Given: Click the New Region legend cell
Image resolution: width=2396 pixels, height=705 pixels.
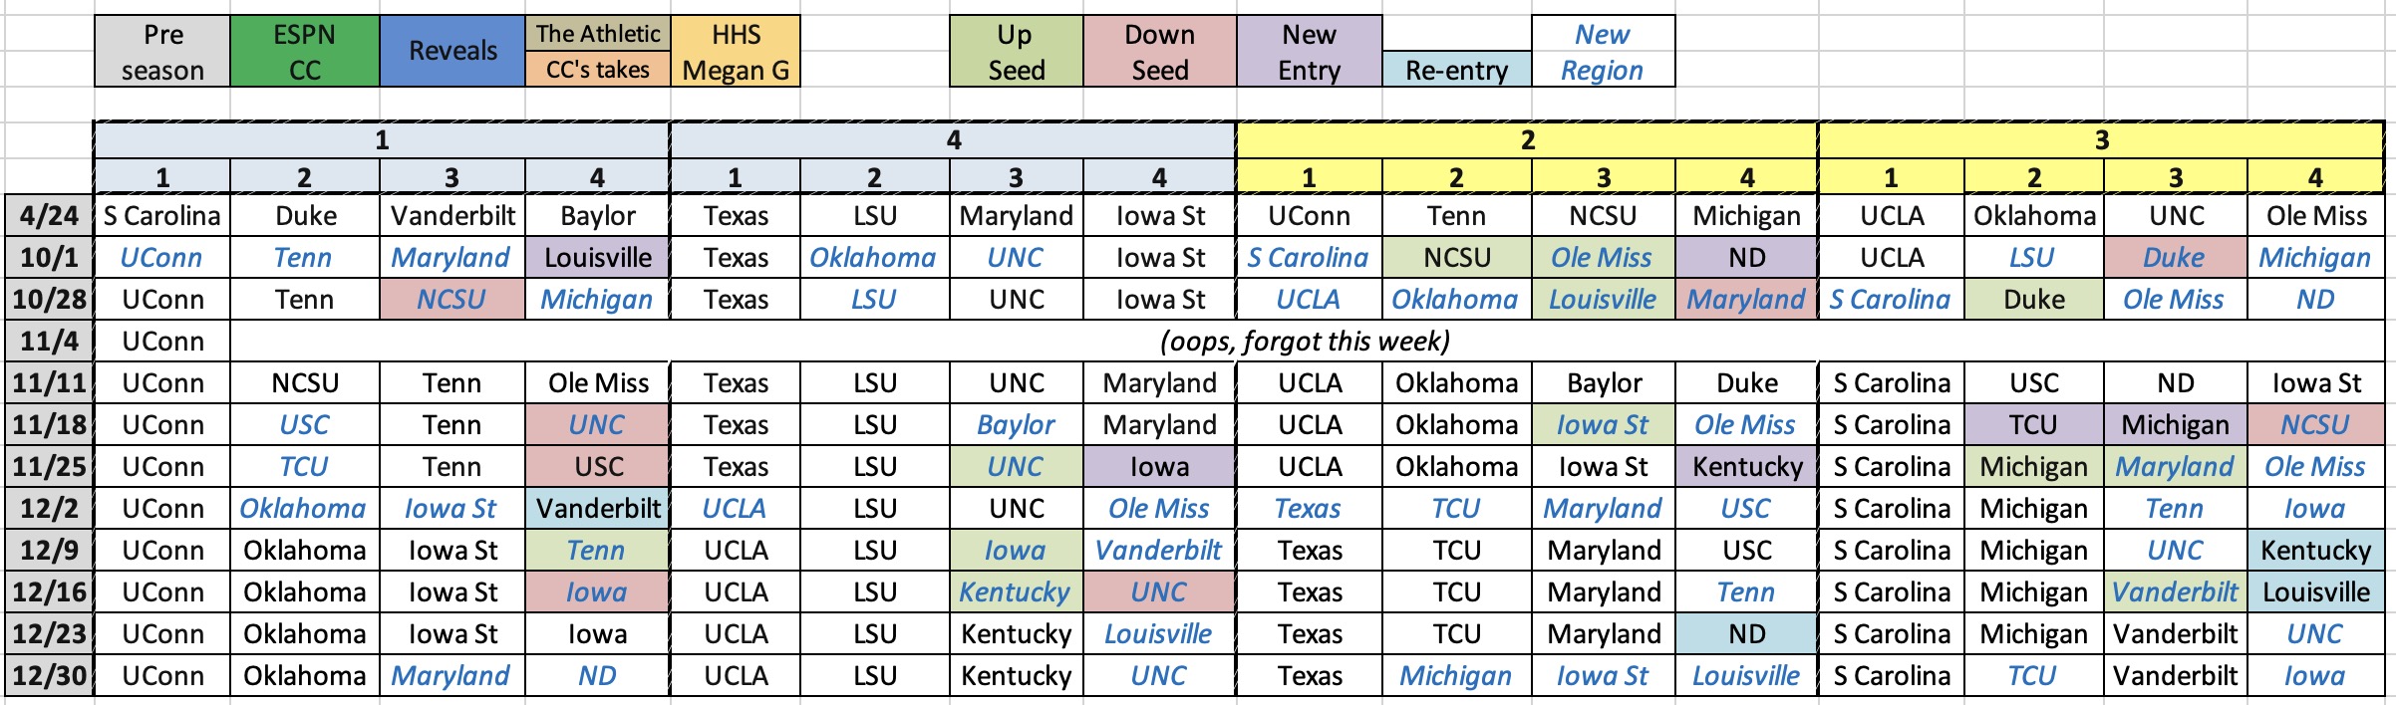Looking at the screenshot, I should (x=1602, y=52).
